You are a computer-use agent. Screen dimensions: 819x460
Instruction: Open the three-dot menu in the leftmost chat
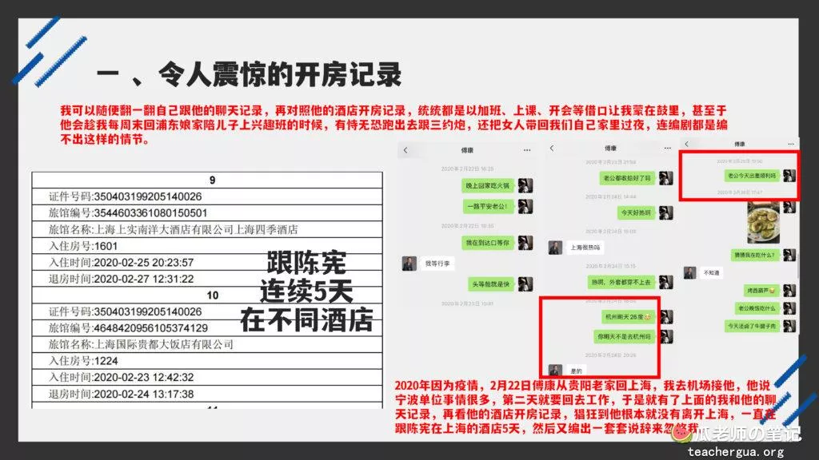click(x=527, y=149)
